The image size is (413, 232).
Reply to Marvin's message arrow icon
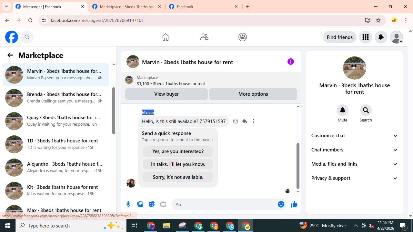[245, 121]
